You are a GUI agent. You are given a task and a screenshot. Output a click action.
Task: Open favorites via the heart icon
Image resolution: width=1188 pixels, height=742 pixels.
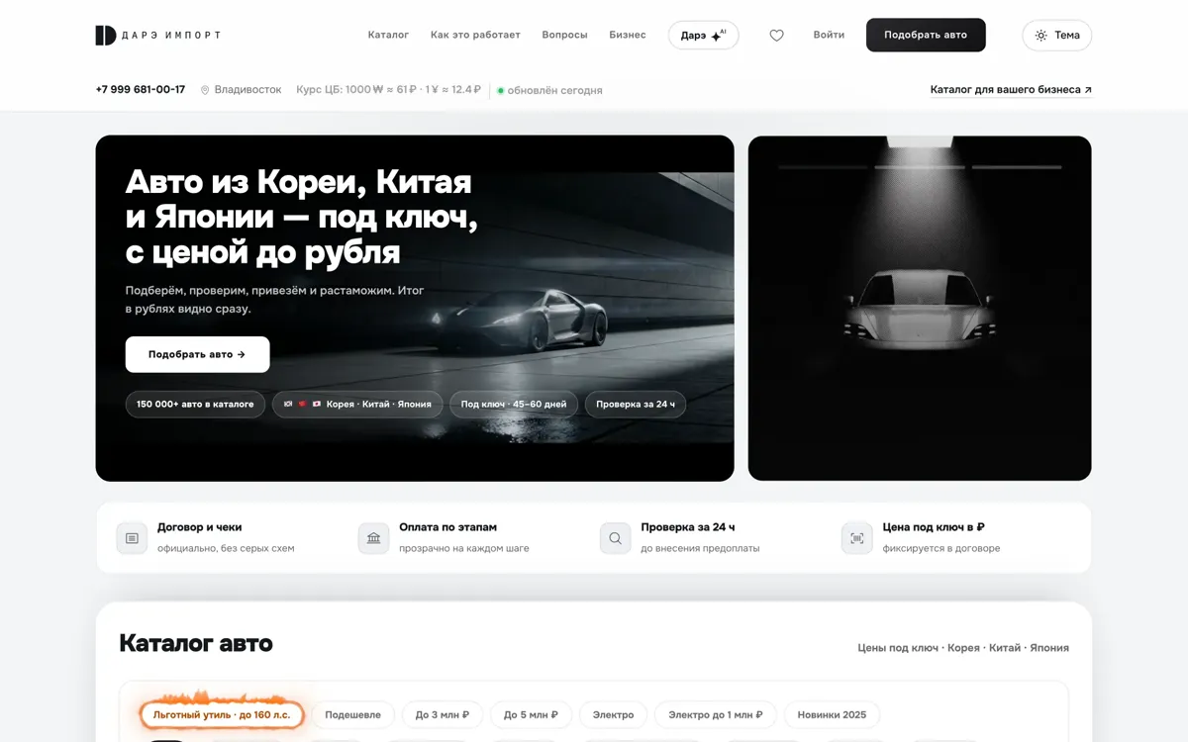[776, 35]
